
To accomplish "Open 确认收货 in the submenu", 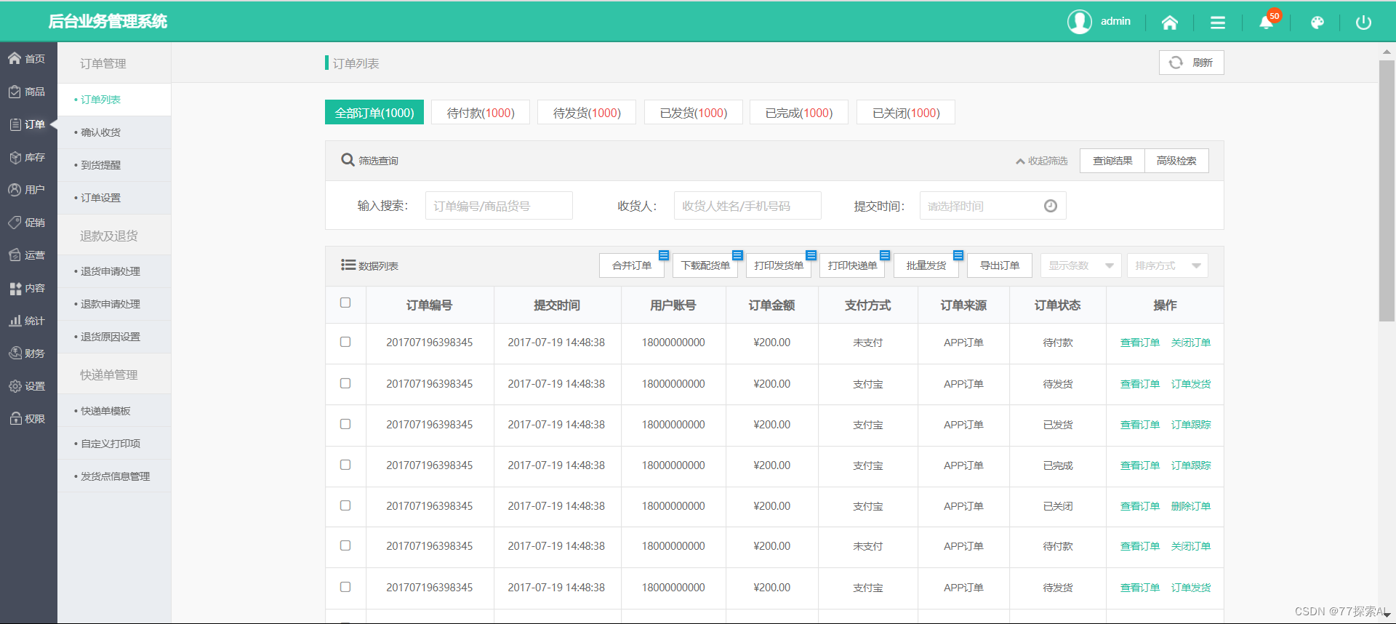I will [114, 132].
